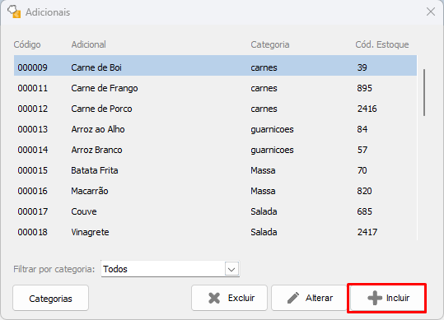Click code 000012 cell
Screen dimensions: 444x320
click(x=33, y=109)
